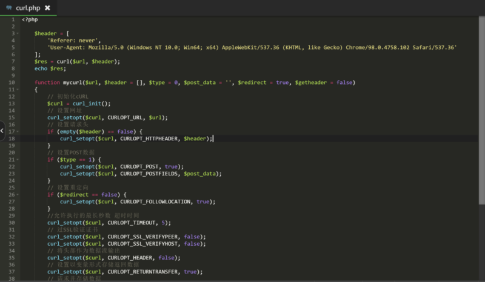Collapse the $redirect if block at line 26
The width and height of the screenshot is (485, 282).
click(x=18, y=194)
